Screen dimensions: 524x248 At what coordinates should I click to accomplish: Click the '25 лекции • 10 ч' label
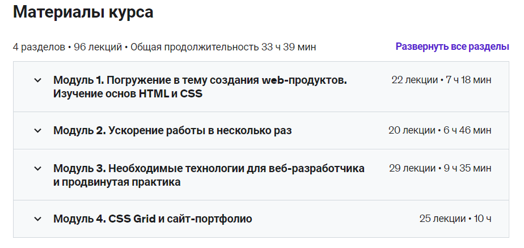click(x=455, y=219)
